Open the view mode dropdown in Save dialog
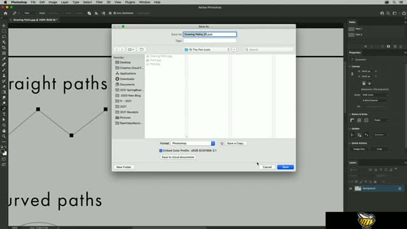This screenshot has width=407, height=229. [x=131, y=50]
